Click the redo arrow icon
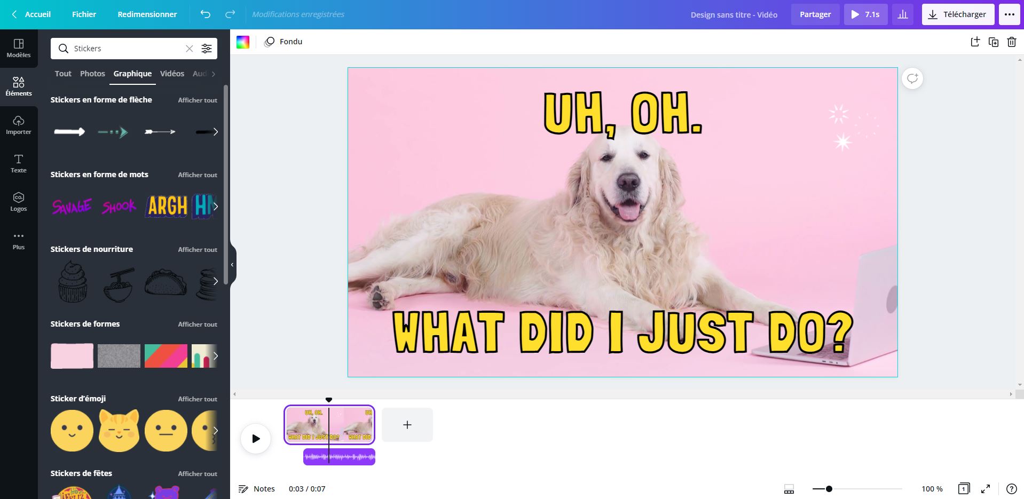The width and height of the screenshot is (1024, 499). click(230, 14)
